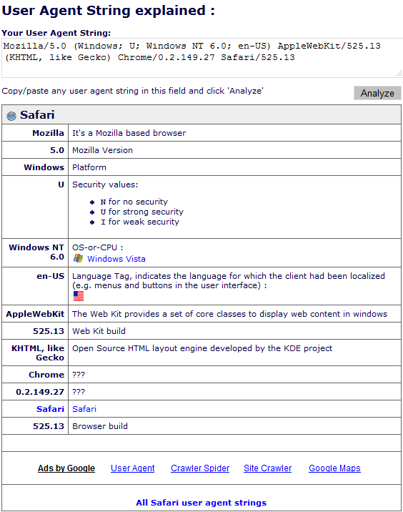Click the Safari browser icon in the header
403x512 pixels.
(x=11, y=116)
